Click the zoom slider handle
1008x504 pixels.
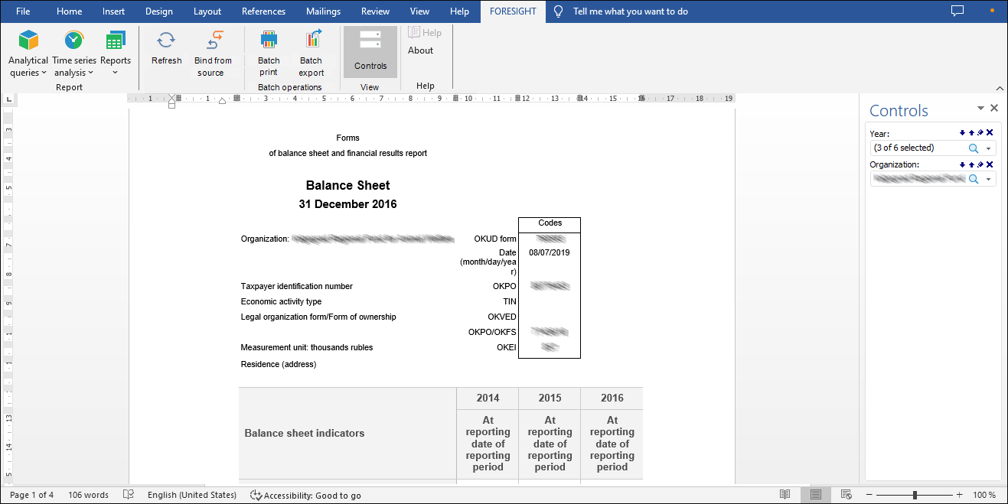(x=915, y=495)
